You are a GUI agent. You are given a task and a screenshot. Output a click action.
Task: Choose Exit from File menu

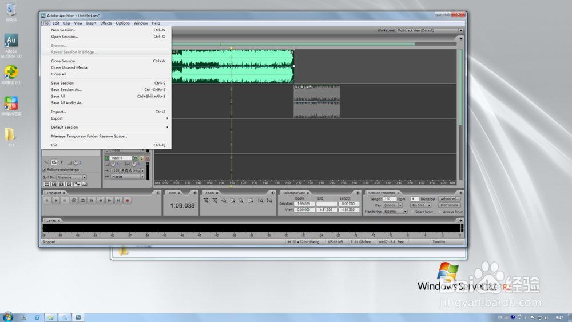pos(106,145)
